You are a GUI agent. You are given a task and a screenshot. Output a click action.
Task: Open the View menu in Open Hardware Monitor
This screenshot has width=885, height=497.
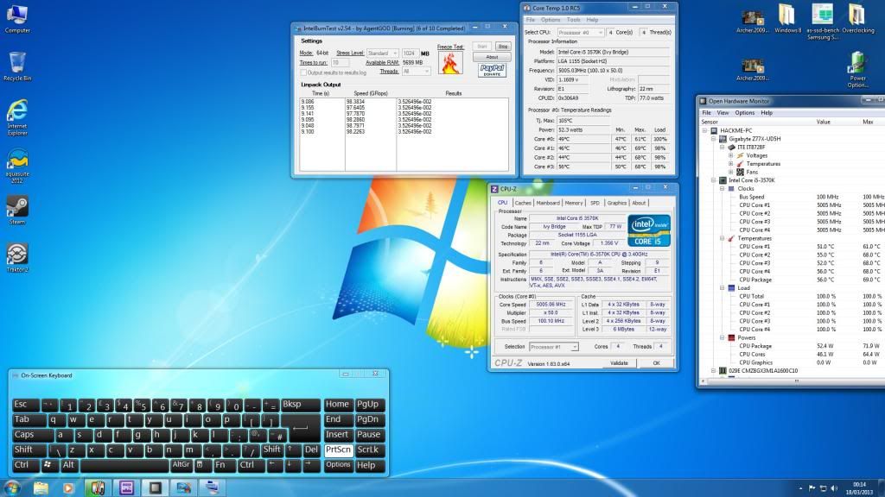[723, 113]
